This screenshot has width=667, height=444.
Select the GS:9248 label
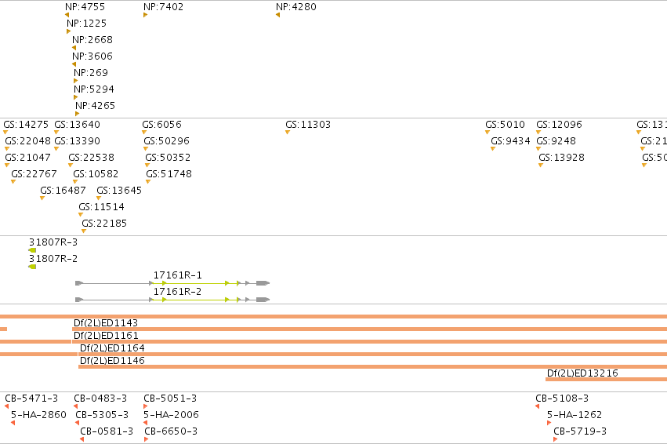tap(556, 141)
